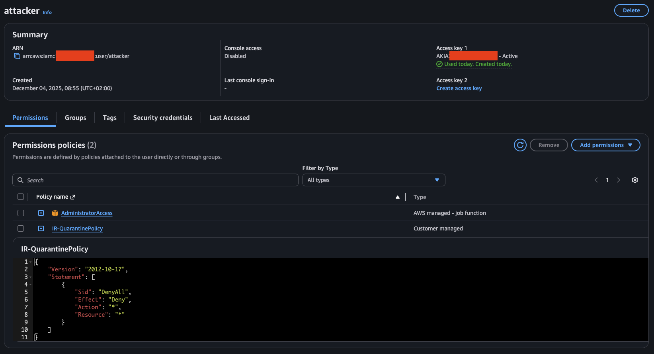This screenshot has height=354, width=654.
Task: Switch to the Security credentials tab
Action: pyautogui.click(x=162, y=118)
